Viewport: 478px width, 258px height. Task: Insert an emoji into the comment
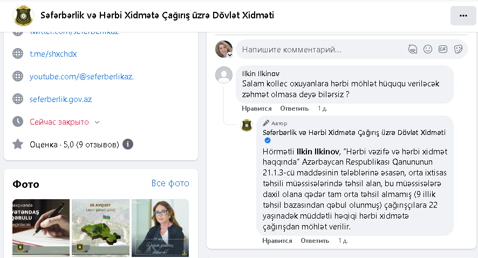click(428, 49)
